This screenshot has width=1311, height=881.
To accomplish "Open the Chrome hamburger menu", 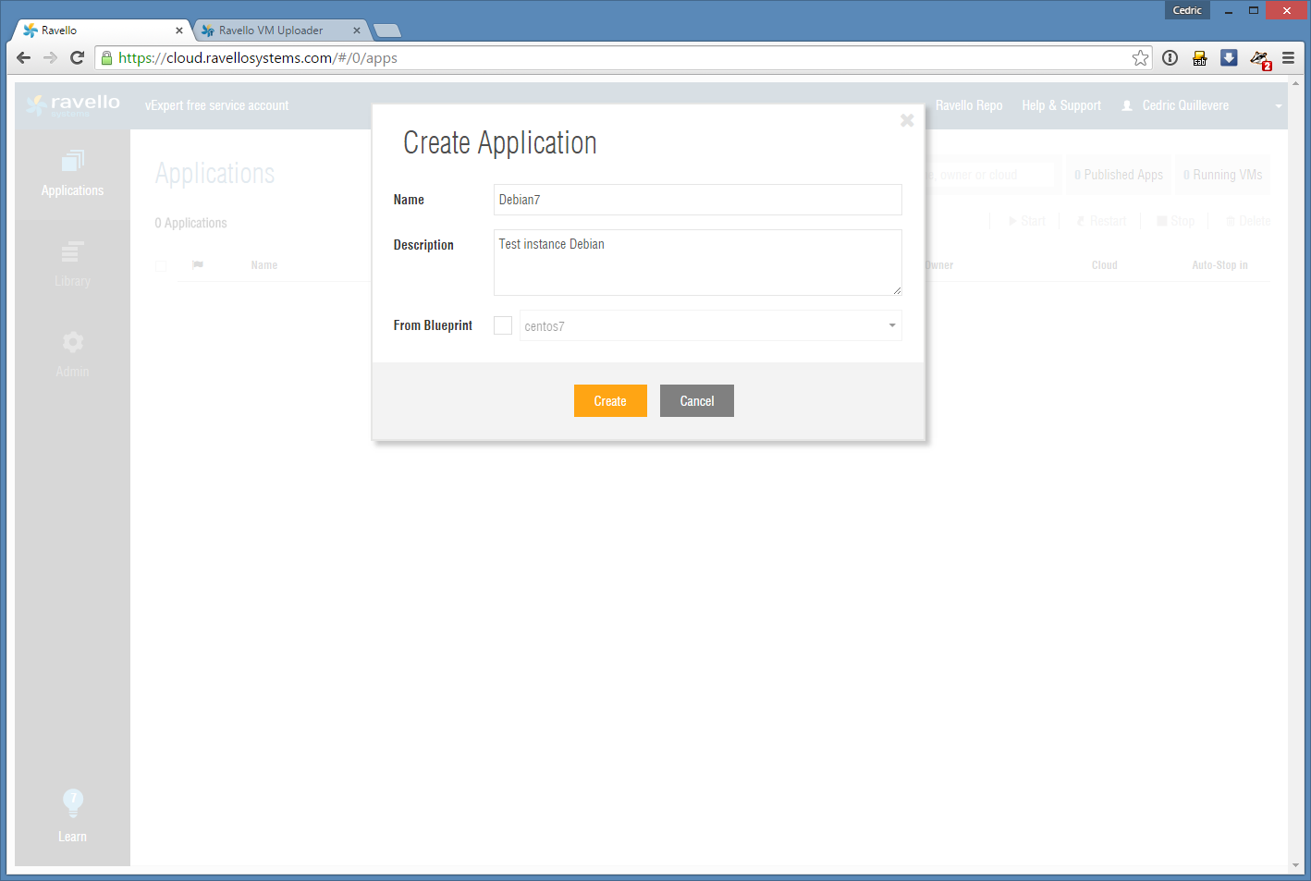I will coord(1288,58).
